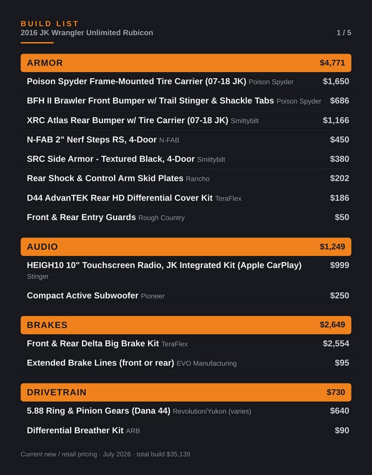372x475 pixels.
Task: Select 5.88 Ring & Pinion Gears item
Action: [186, 411]
